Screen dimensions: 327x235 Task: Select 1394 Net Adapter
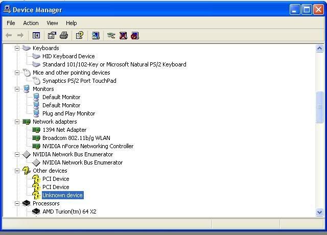click(64, 130)
